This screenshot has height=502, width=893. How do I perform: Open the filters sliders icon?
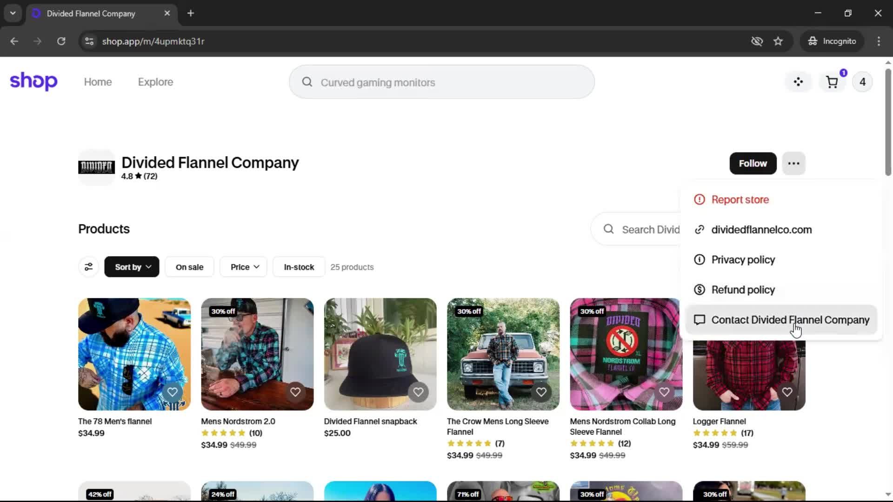88,267
